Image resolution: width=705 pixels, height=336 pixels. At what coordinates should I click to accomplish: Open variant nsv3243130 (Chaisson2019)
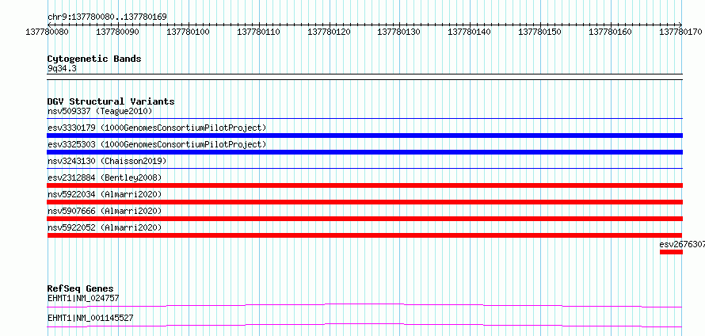pos(107,161)
